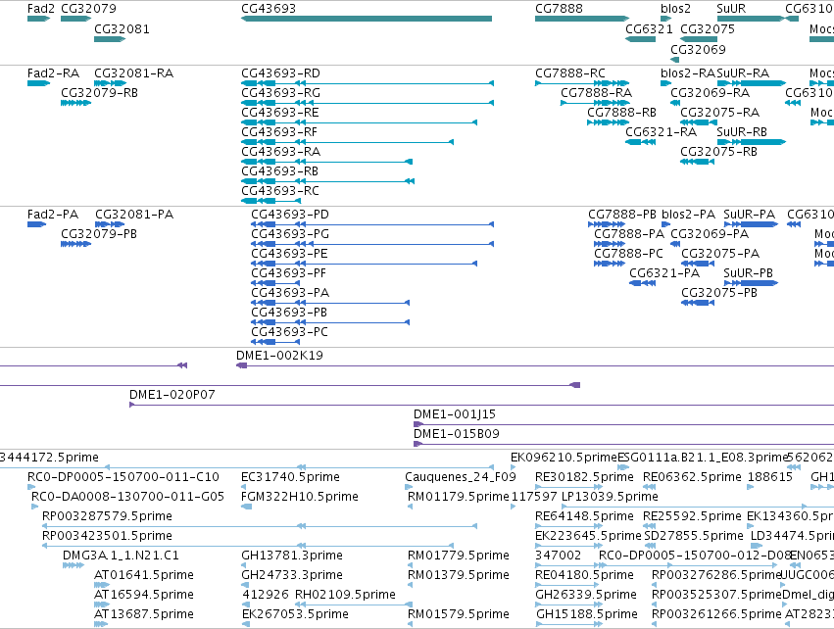Open the CG32069 gene label
This screenshot has width=834, height=629.
coord(698,49)
